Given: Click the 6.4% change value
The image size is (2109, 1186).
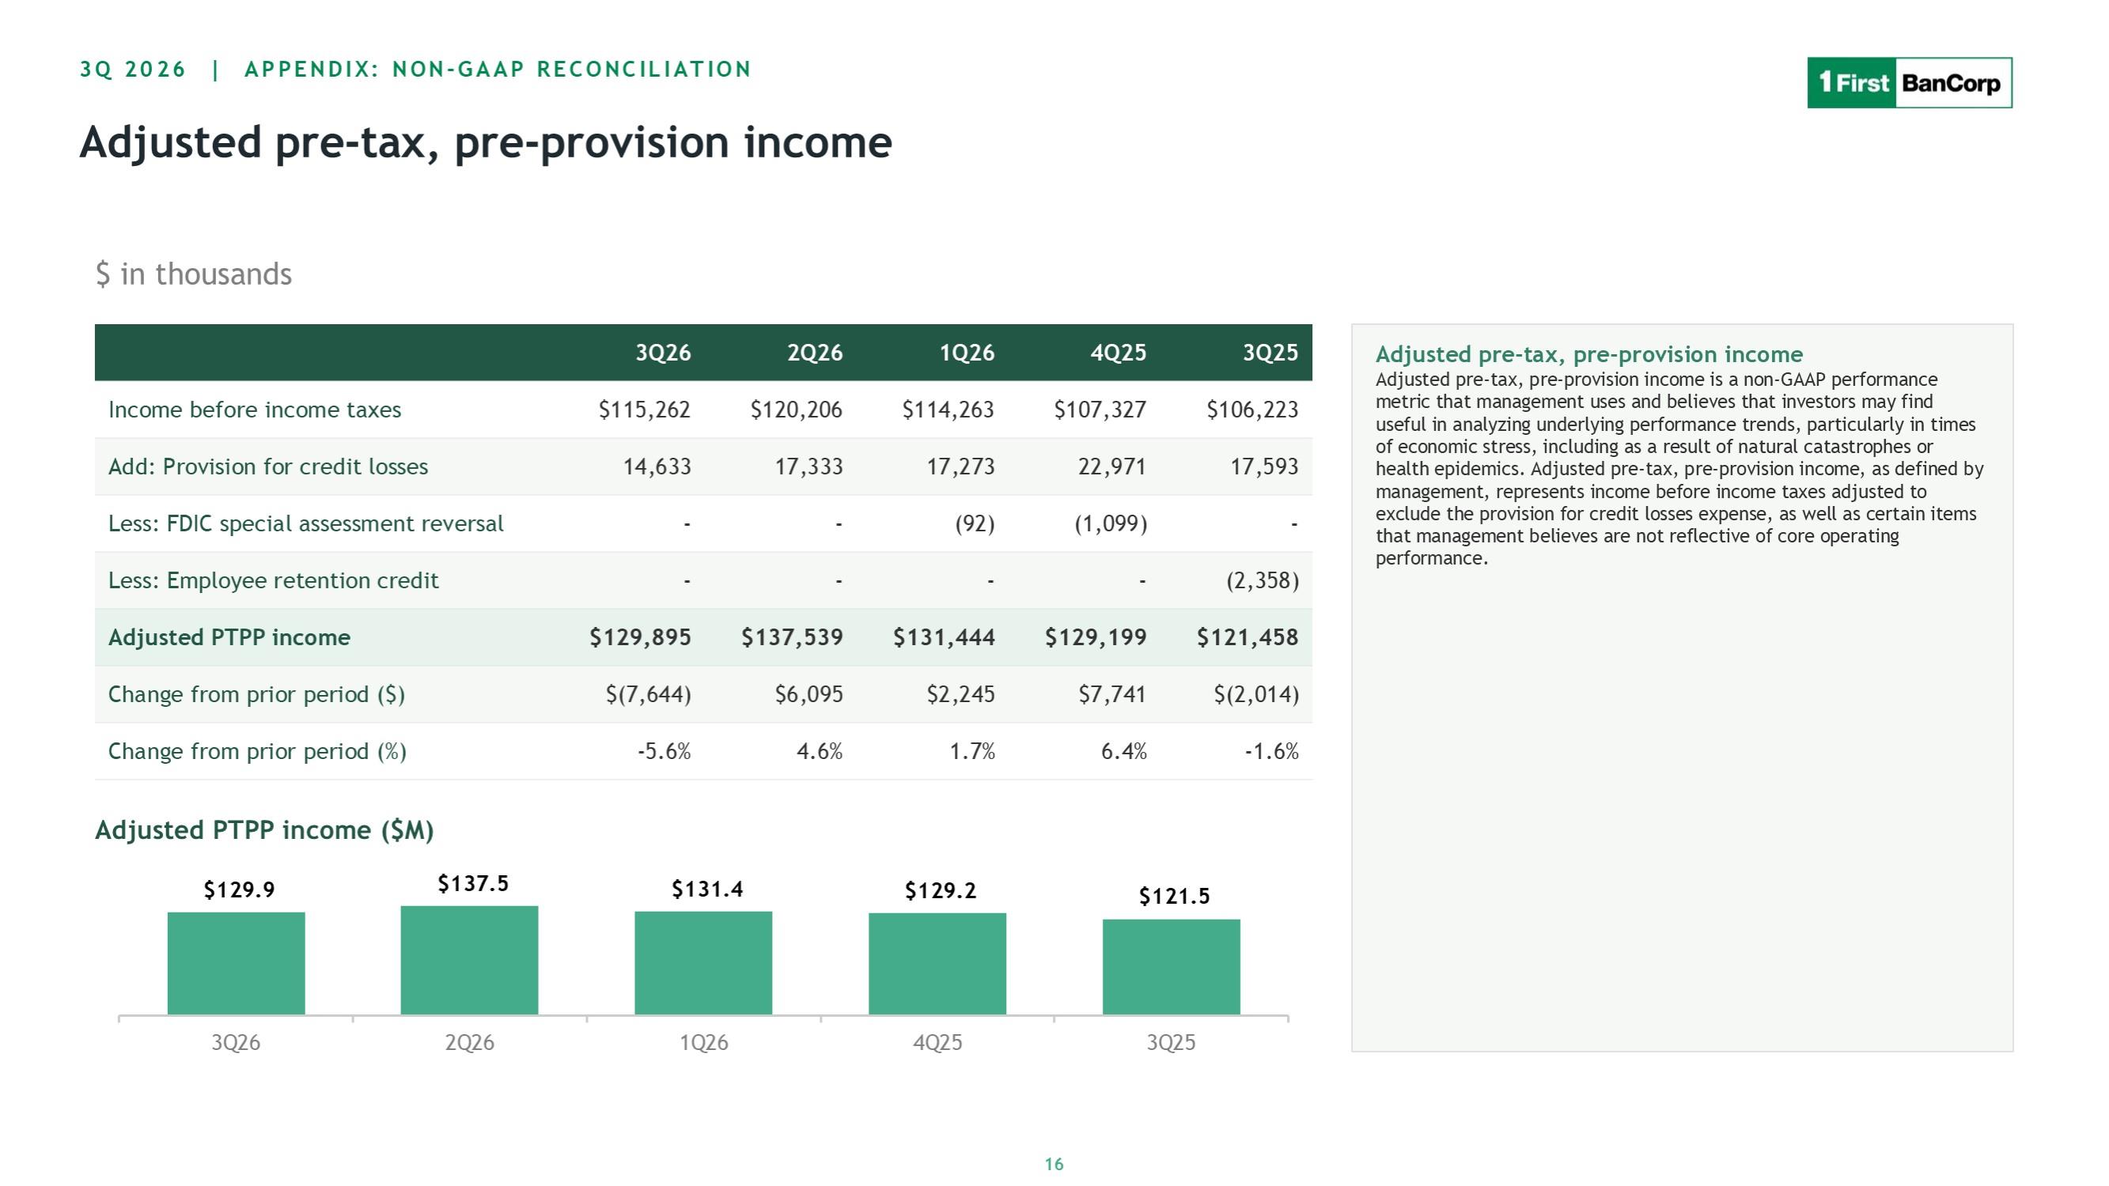Looking at the screenshot, I should coord(1123,751).
